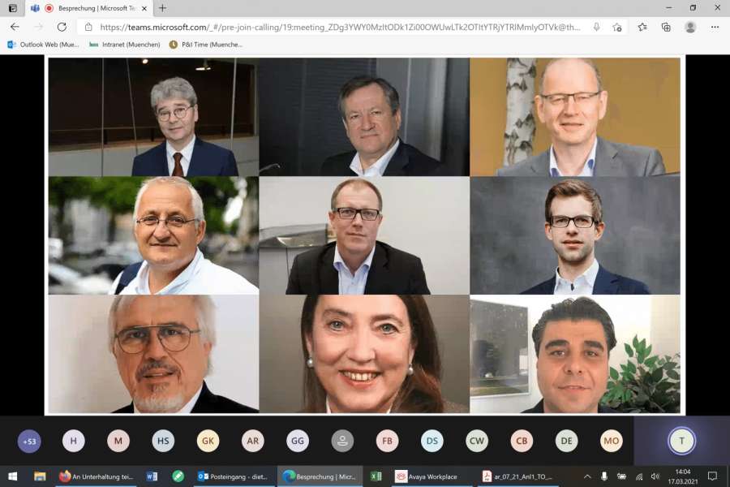Click the microphone icon in system tray

coord(603,476)
